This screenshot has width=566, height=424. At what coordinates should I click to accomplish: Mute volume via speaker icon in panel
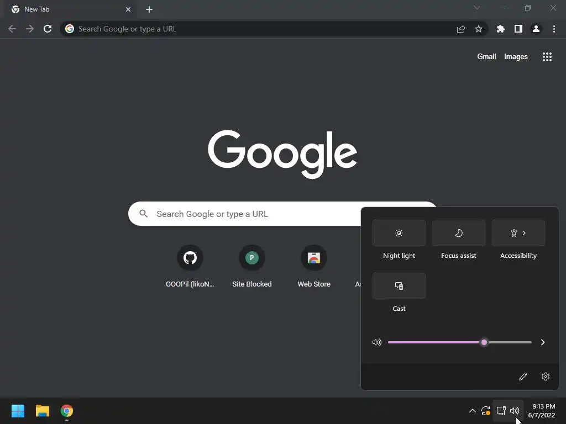click(x=377, y=342)
